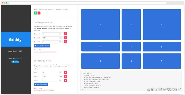This screenshot has height=95, width=185.
Task: Open the Row 3 fr unit dropdown
Action: point(61,80)
